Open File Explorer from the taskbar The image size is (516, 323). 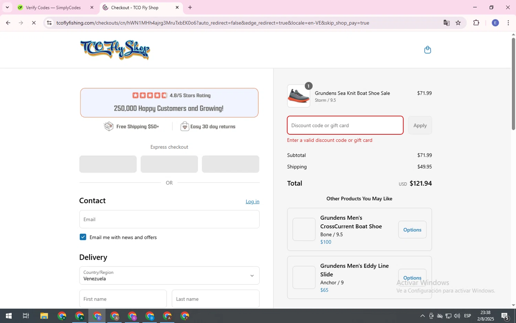(44, 316)
